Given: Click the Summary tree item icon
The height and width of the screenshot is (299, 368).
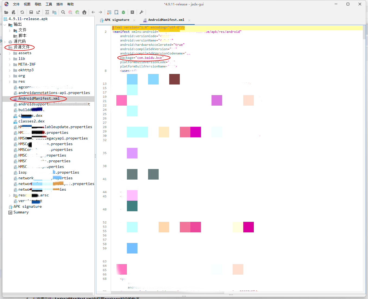Looking at the screenshot, I should 10,212.
